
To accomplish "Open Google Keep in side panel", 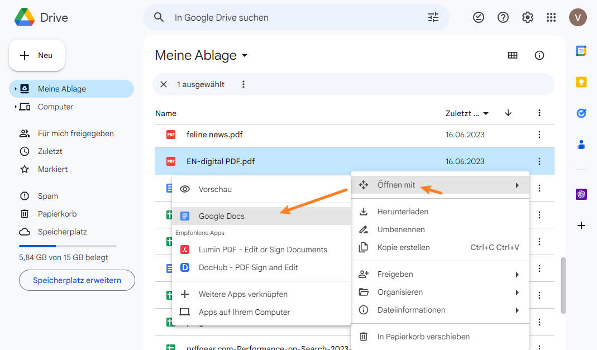I will click(x=581, y=82).
